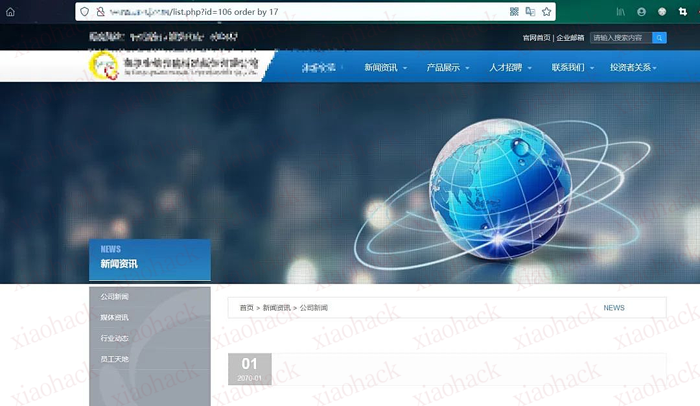Click the magnifier search icon next to search box
700x406 pixels.
click(659, 37)
